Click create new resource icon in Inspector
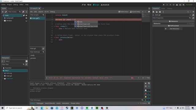The width and height of the screenshot is (196, 110). point(153,12)
